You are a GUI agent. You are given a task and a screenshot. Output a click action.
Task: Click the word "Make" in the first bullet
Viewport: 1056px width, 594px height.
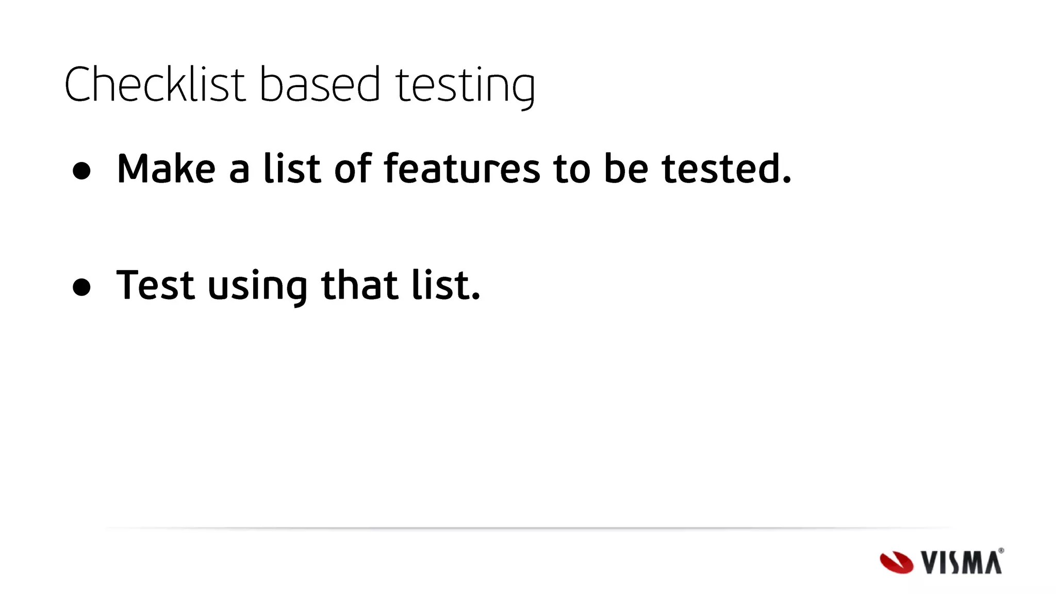166,169
